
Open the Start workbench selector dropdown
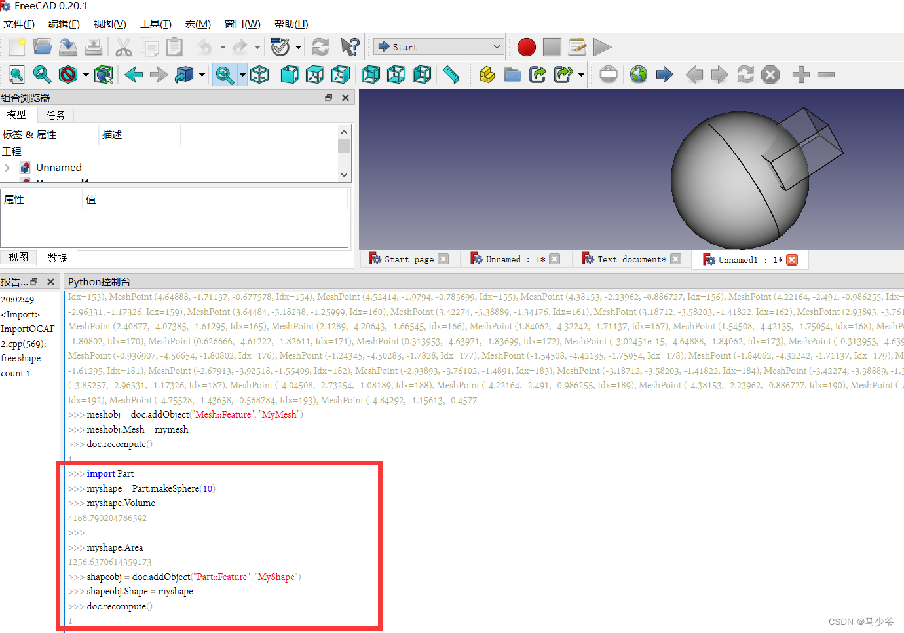click(497, 46)
